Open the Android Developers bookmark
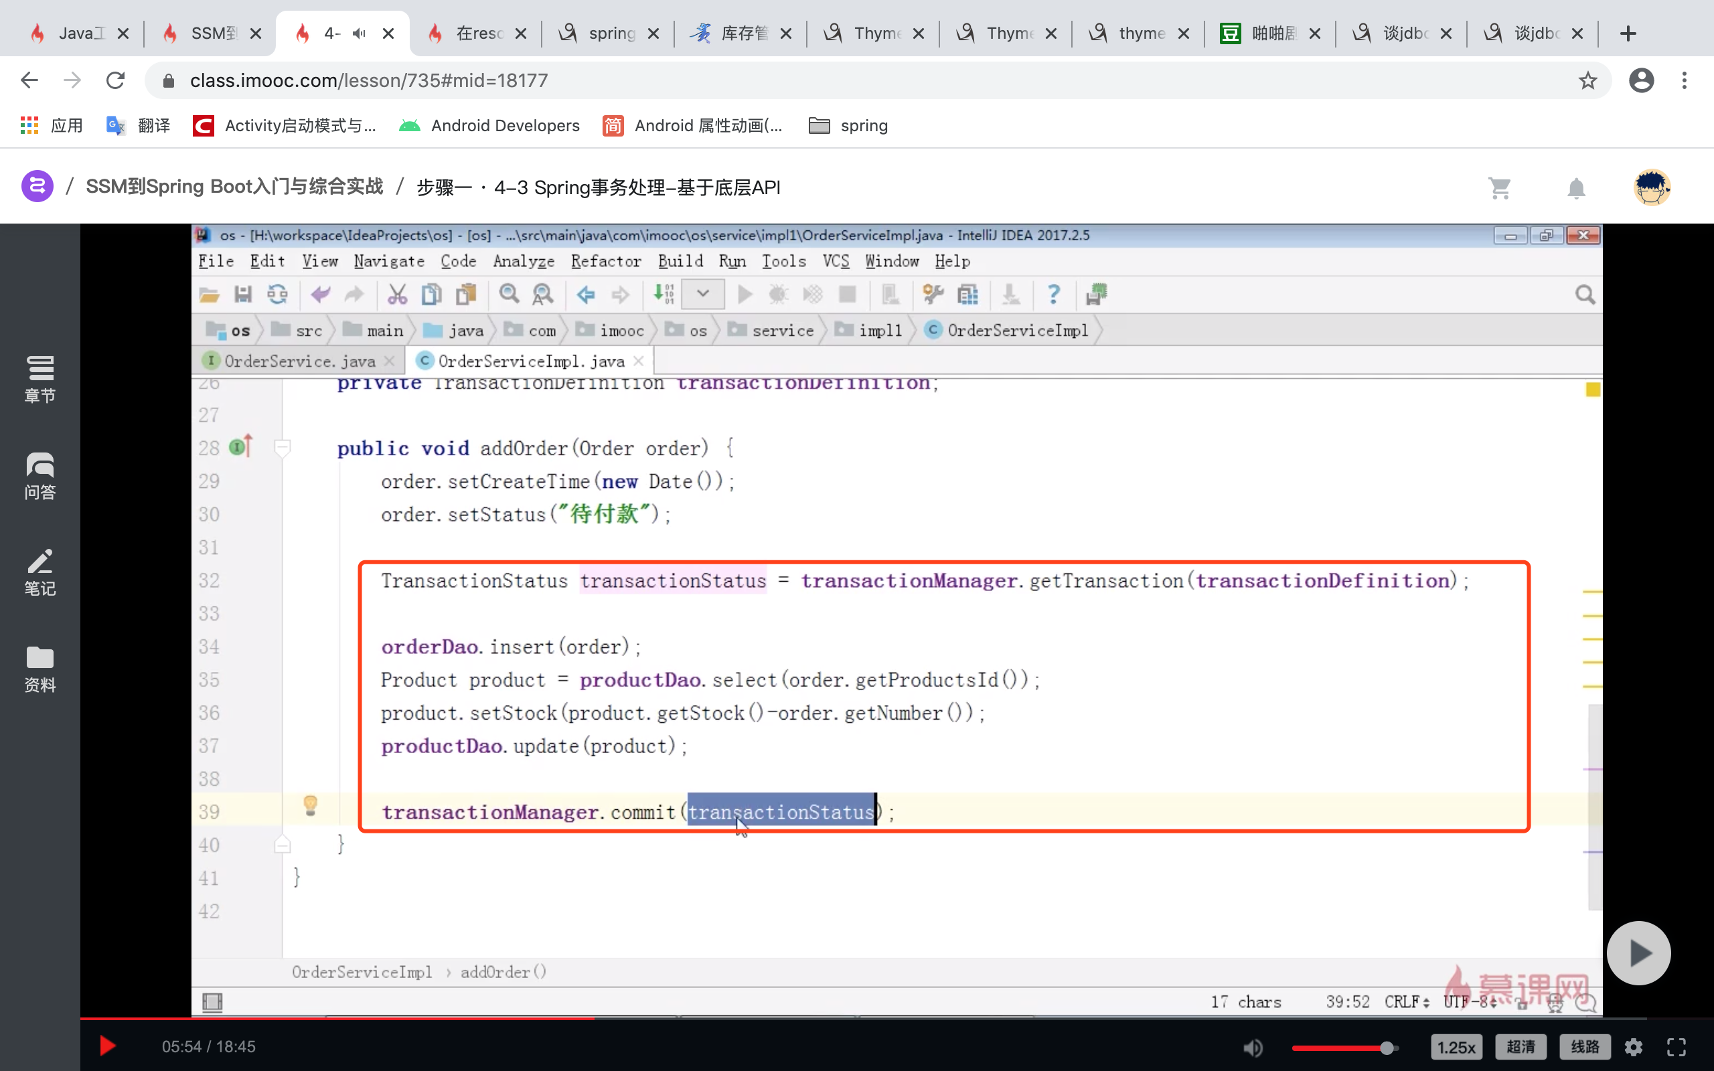This screenshot has width=1714, height=1071. (x=489, y=125)
